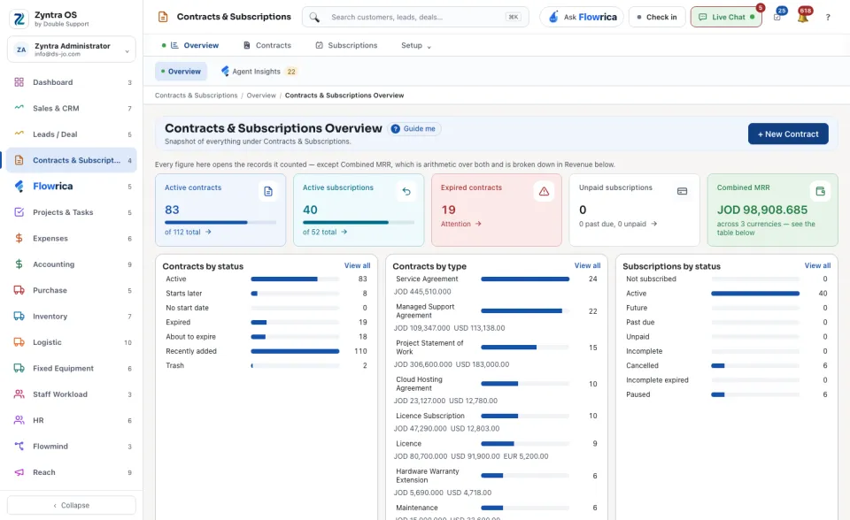The height and width of the screenshot is (520, 850).
Task: Switch to the Subscriptions tab
Action: [x=346, y=45]
